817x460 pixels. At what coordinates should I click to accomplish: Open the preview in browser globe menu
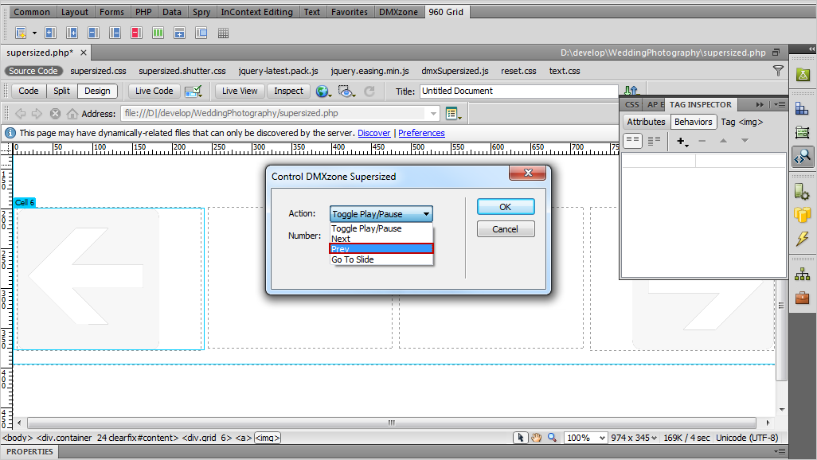pyautogui.click(x=323, y=92)
